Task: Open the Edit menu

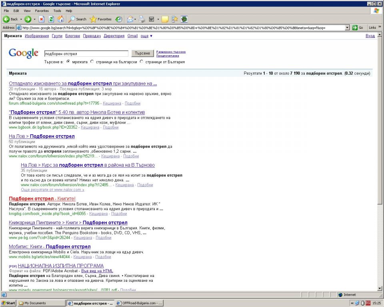Action: 16,11
